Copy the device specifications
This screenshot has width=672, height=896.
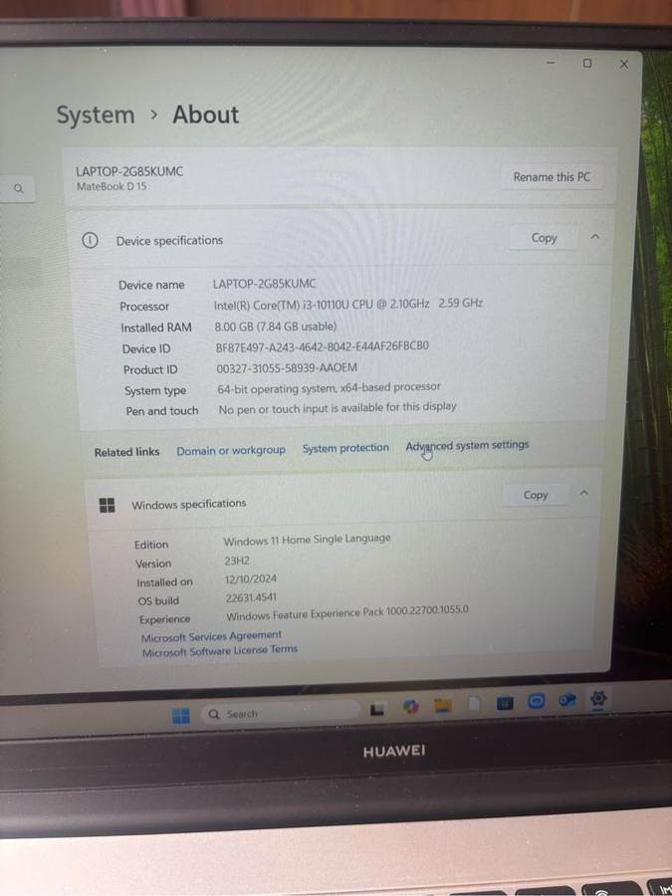544,238
